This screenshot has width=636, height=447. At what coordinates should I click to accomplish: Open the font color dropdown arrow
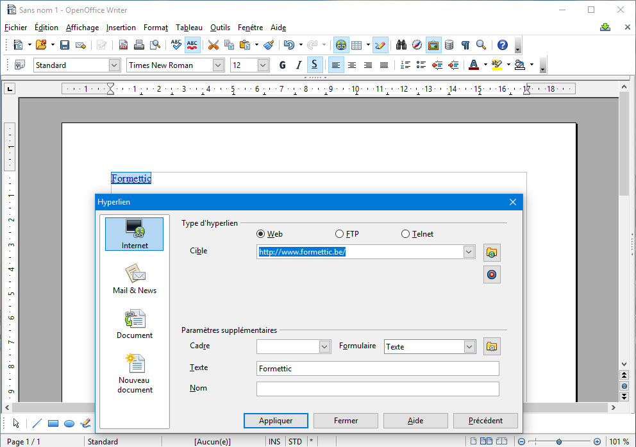[x=485, y=65]
